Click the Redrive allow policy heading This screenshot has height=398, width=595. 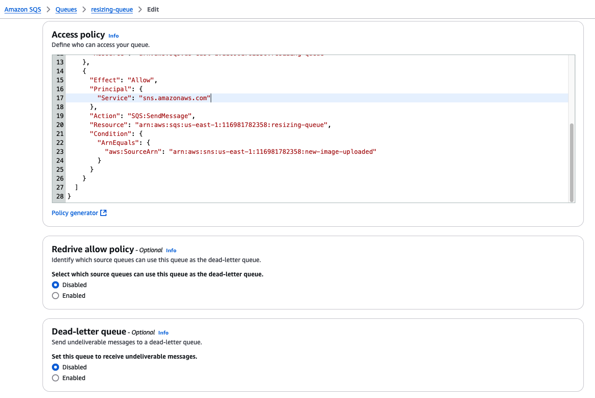93,250
